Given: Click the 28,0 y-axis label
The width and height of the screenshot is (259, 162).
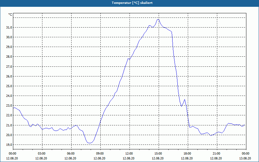Looking at the screenshot, I should pyautogui.click(x=9, y=57).
